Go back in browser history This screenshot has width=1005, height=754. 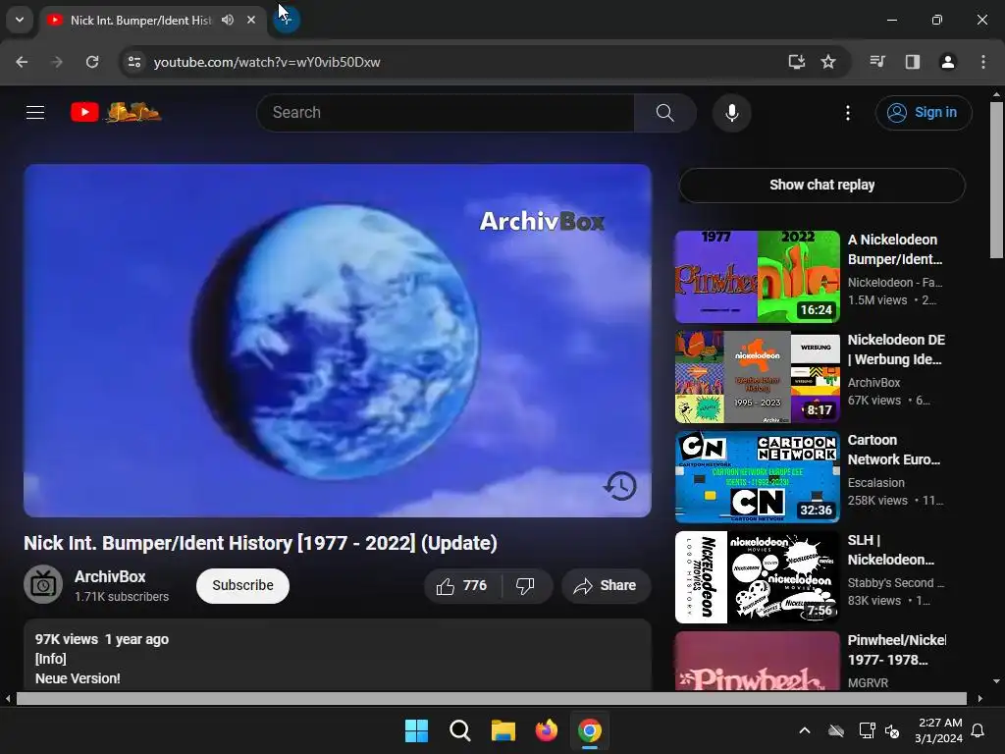22,62
